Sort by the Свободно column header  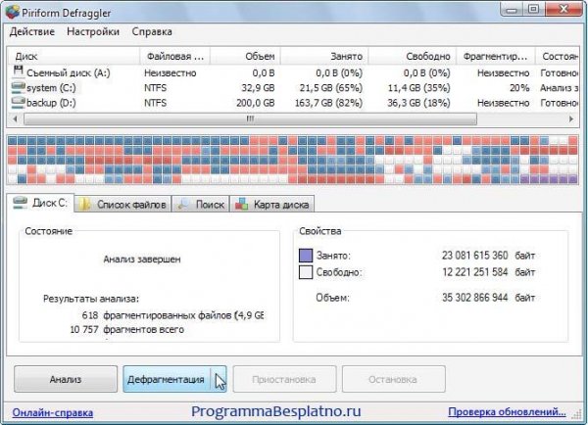413,56
